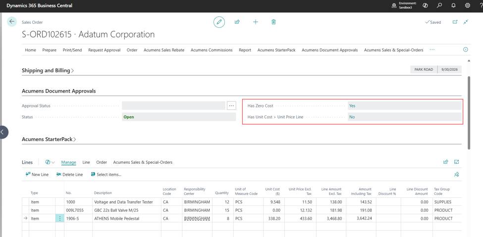483x237 pixels.
Task: Collapse the page with the diagonal arrows icon
Action: [x=466, y=22]
